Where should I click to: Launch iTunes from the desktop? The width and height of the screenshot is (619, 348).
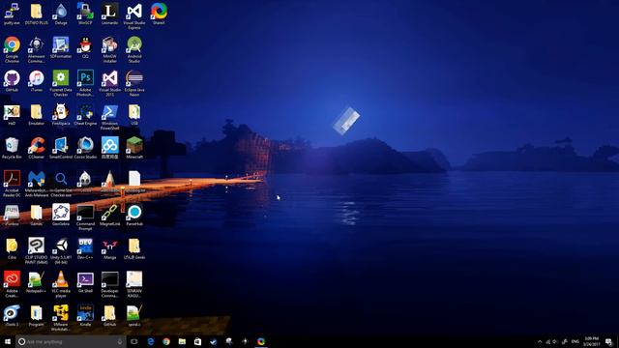(37, 81)
